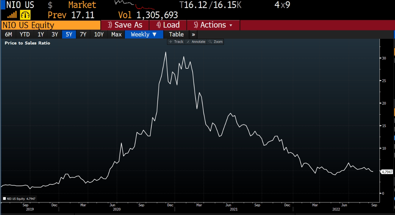Select the 3Y time range
Image resolution: width=395 pixels, height=215 pixels.
[x=55, y=34]
